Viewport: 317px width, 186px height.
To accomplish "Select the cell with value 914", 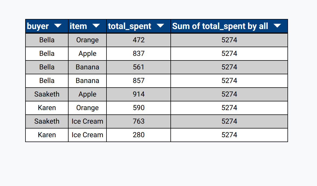I will coord(139,94).
